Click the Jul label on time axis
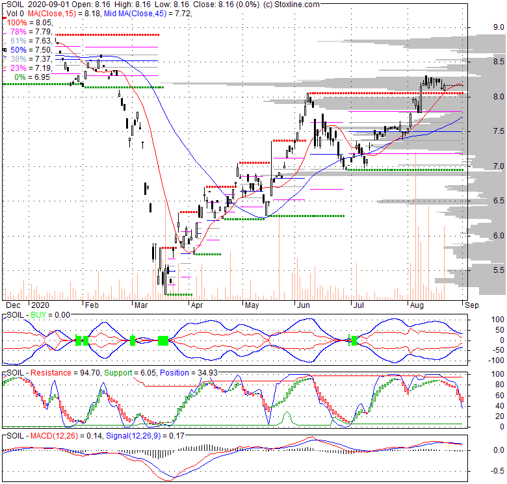The width and height of the screenshot is (507, 484). 359,305
